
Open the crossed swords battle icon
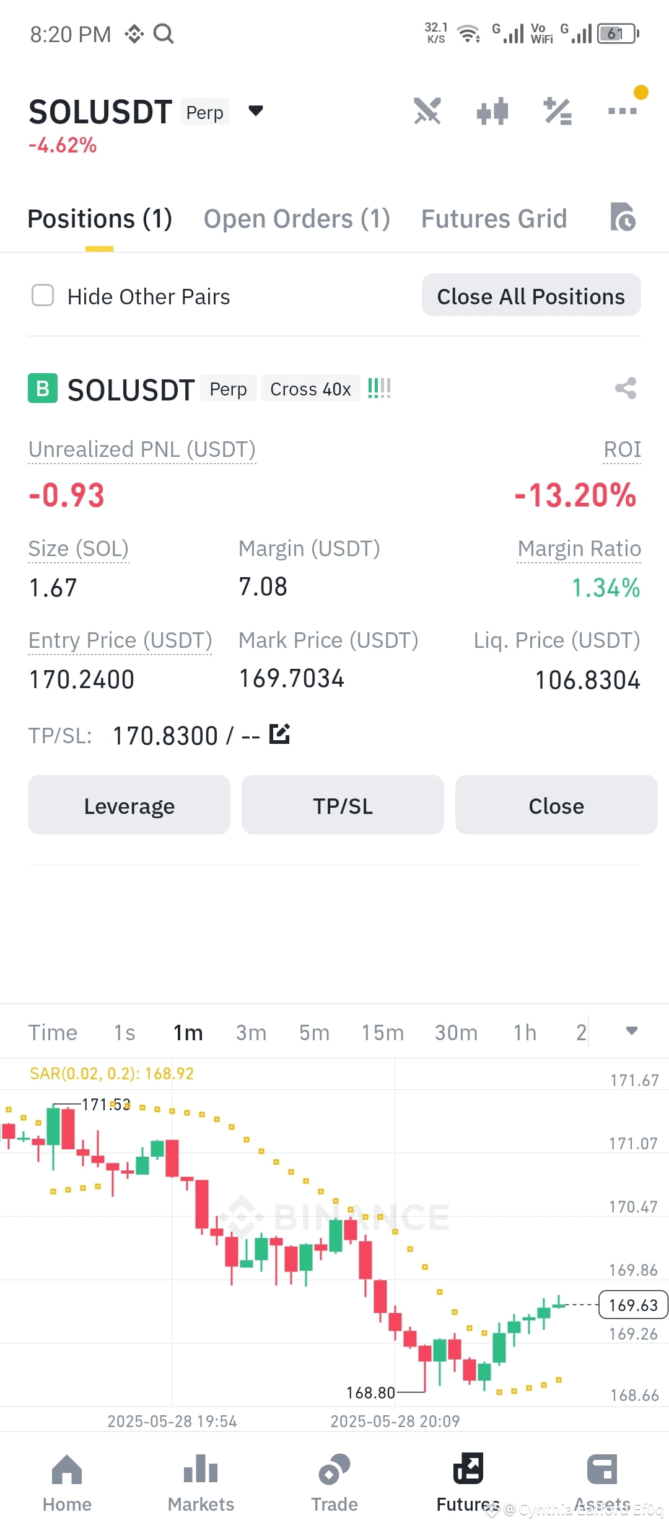point(427,111)
